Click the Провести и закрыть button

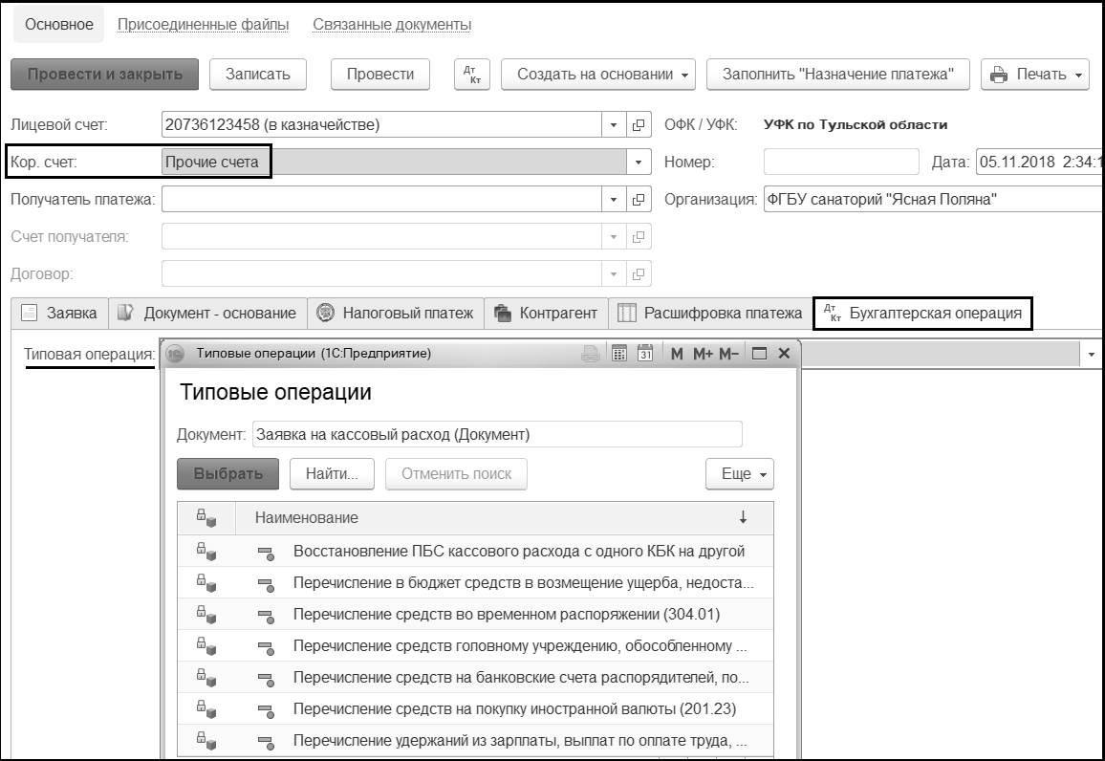pos(104,75)
